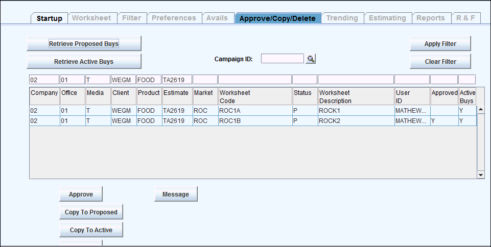Click the Worksheet Description column header
This screenshot has height=247, width=491.
356,96
